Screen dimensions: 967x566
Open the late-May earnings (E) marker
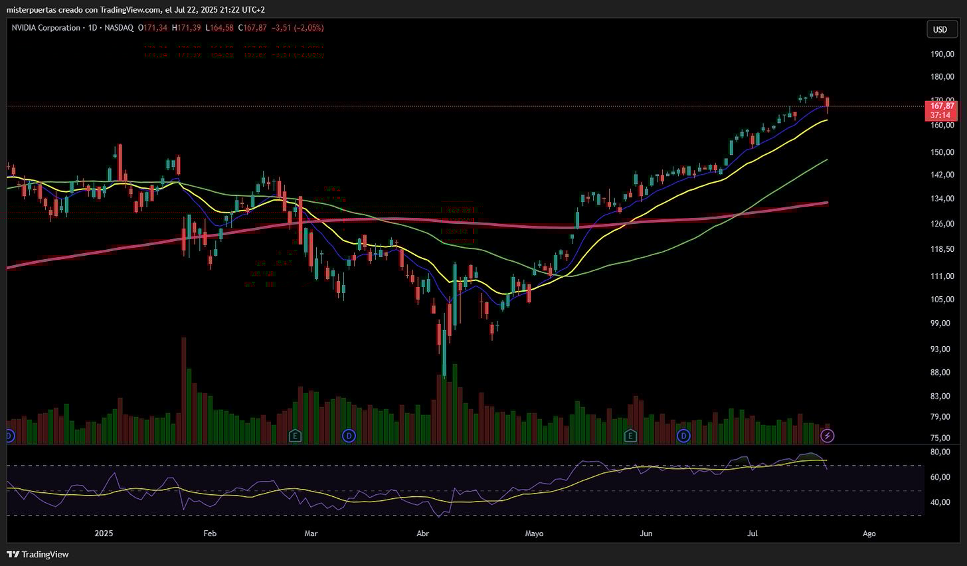tap(630, 436)
